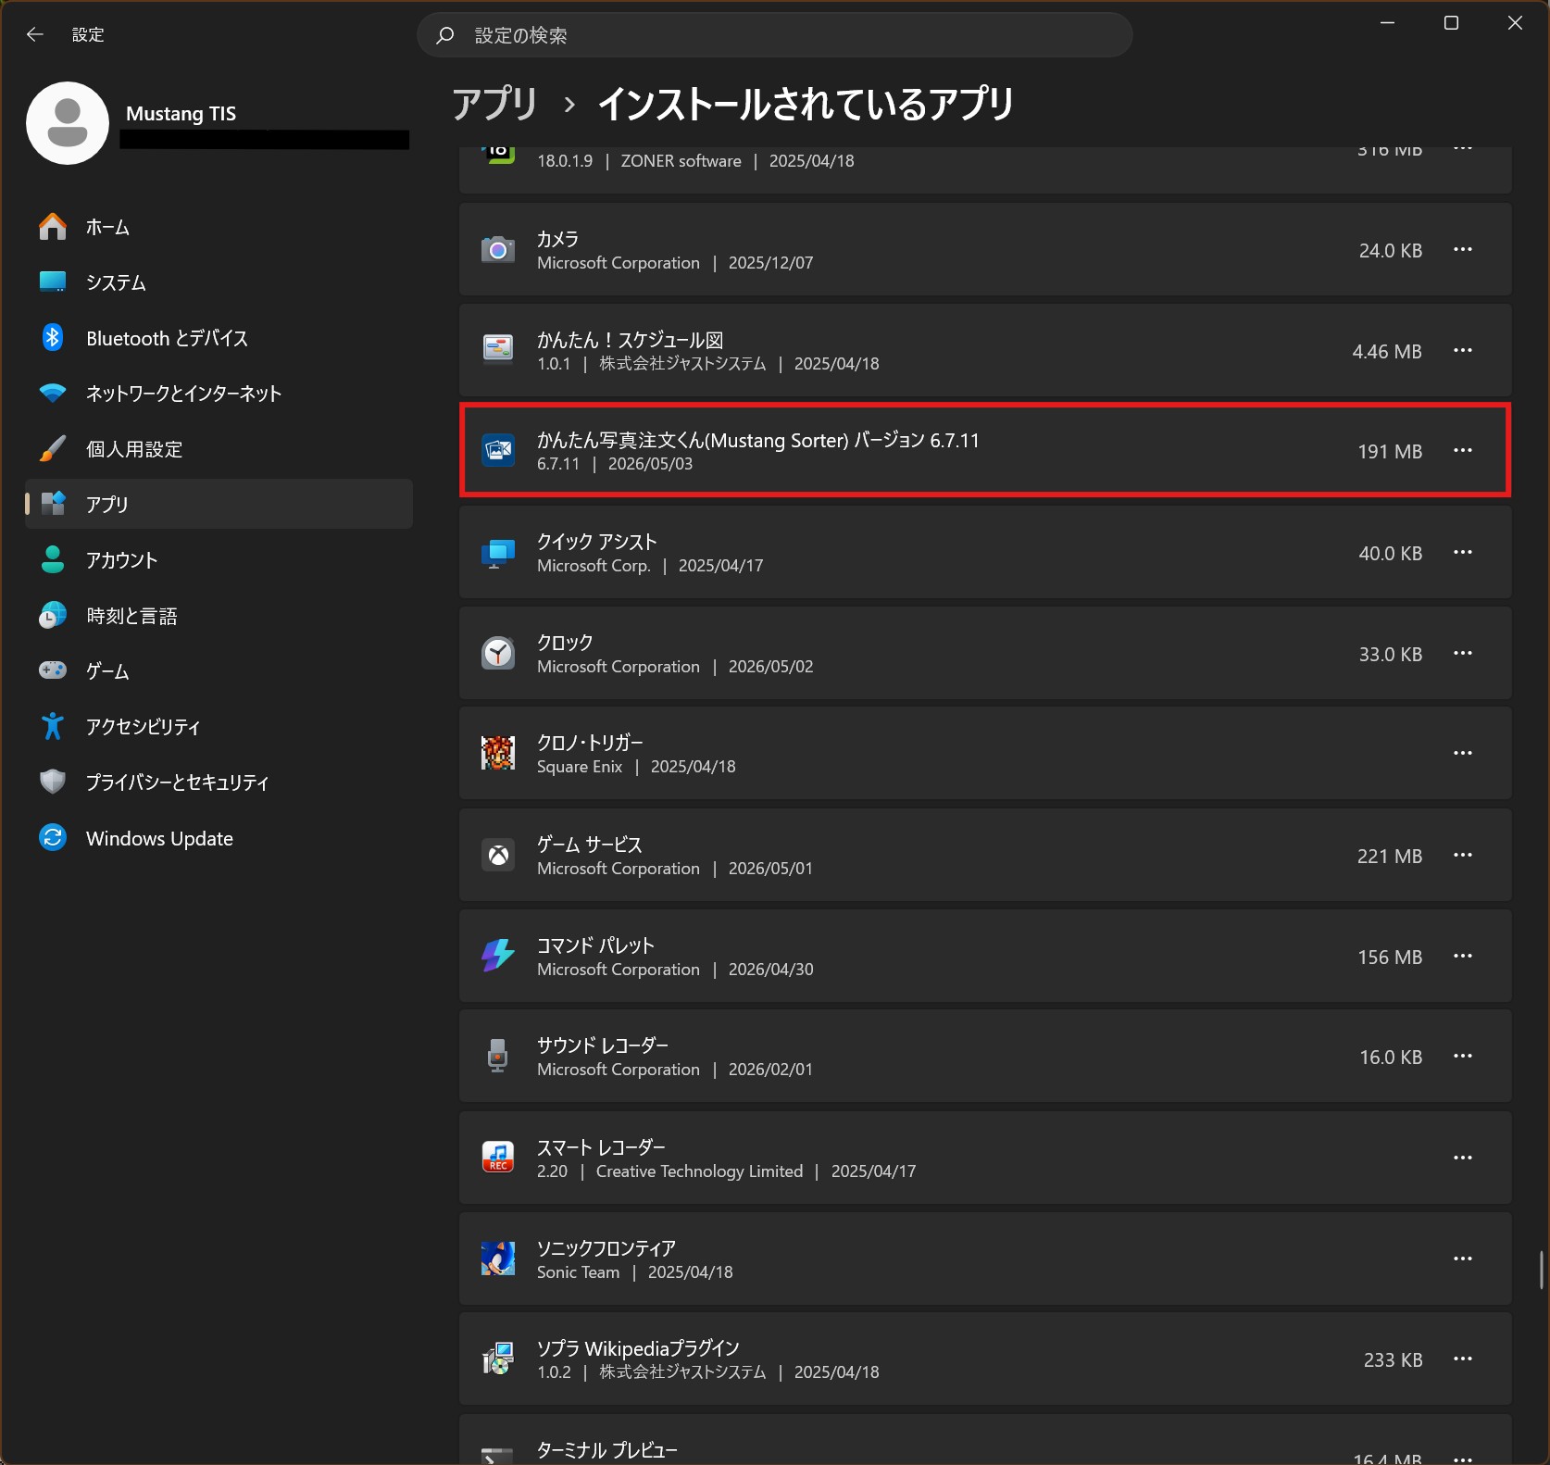Maximize the 設定 window
Image resolution: width=1550 pixels, height=1465 pixels.
pos(1451,23)
